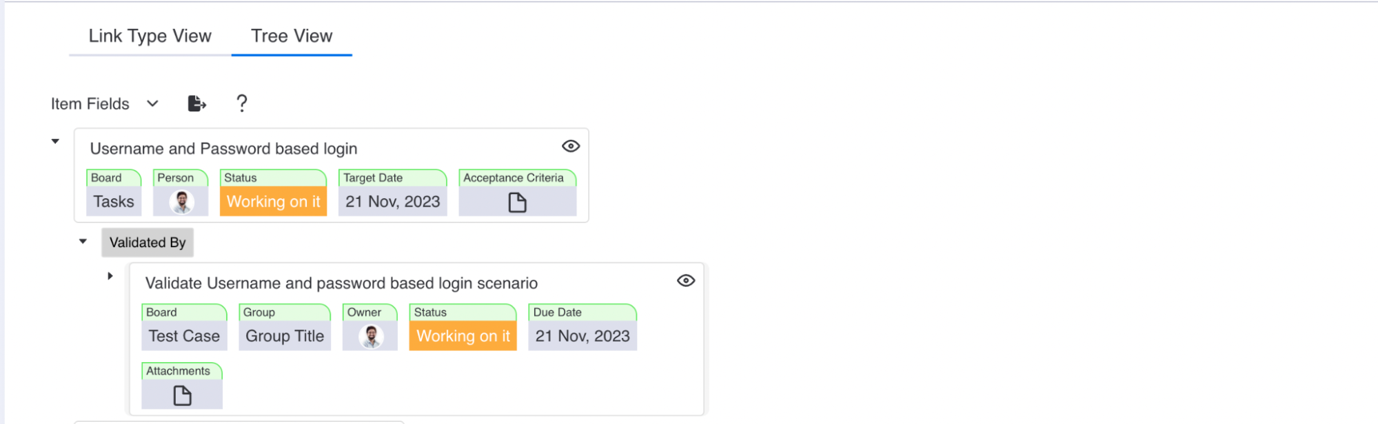Switch to the Link Type View tab
1378x424 pixels.
pyautogui.click(x=150, y=36)
